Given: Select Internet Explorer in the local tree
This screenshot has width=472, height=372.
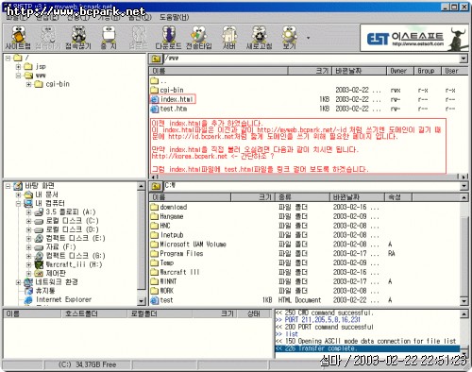Looking at the screenshot, I should 59,299.
